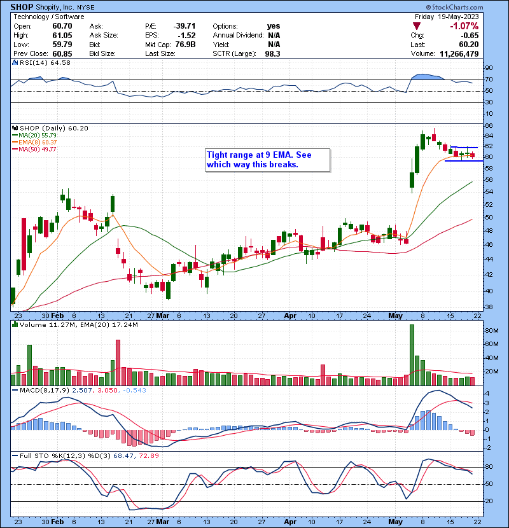The image size is (509, 528).
Task: Select the Shopify, Inc. company name
Action: point(55,8)
